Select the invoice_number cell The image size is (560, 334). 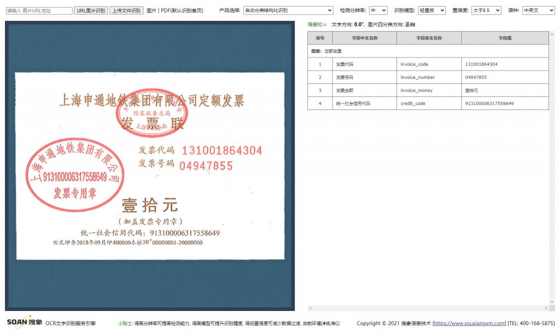[429, 77]
